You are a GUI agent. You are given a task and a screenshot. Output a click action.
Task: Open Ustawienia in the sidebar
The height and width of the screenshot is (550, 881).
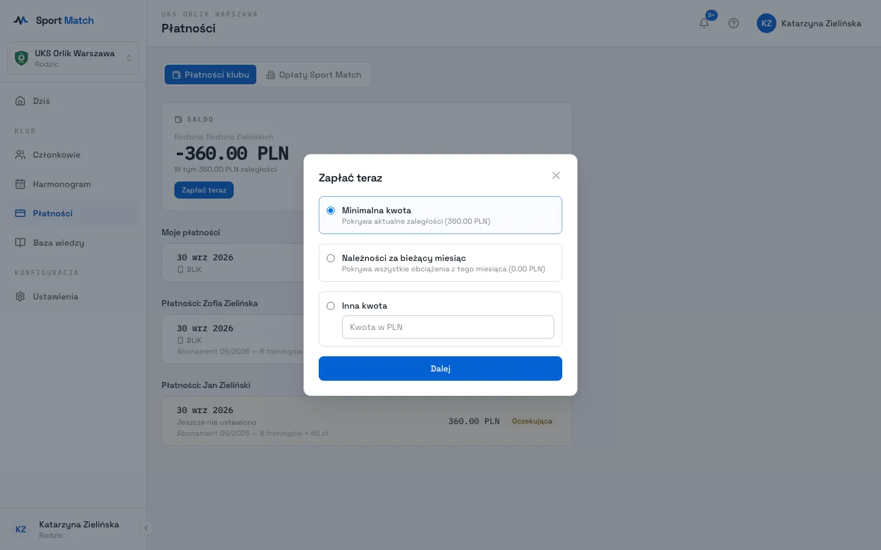tap(73, 296)
